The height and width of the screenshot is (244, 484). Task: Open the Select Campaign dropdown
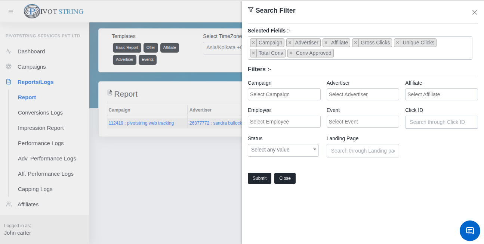(x=284, y=94)
